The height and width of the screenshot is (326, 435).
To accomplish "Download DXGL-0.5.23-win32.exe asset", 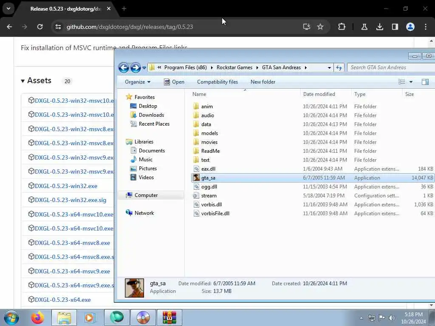I will point(66,186).
